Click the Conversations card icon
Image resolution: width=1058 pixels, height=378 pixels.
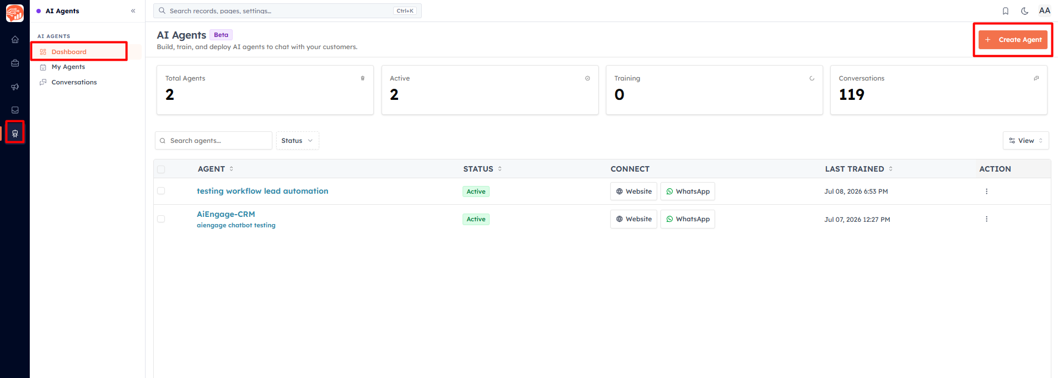(1036, 78)
